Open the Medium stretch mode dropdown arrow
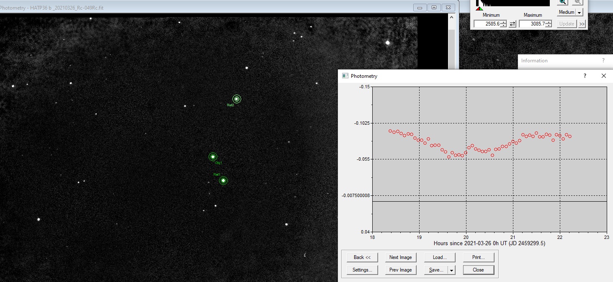Viewport: 613px width, 282px height. coord(580,13)
